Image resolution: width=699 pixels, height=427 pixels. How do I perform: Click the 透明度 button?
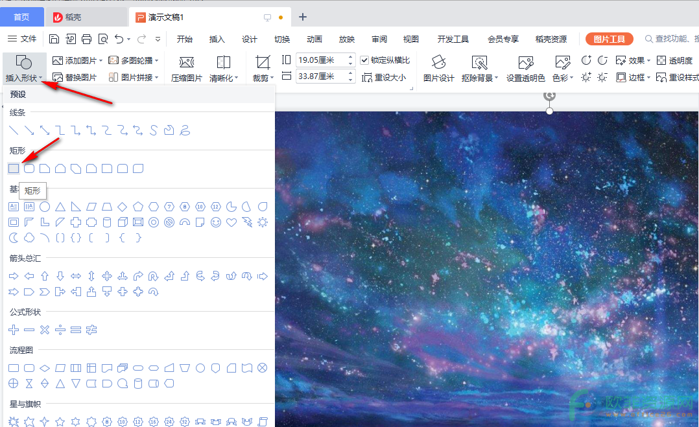coord(675,60)
